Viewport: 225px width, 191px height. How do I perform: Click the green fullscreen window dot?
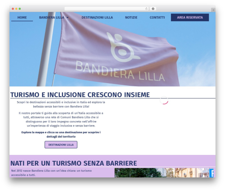(20, 9)
